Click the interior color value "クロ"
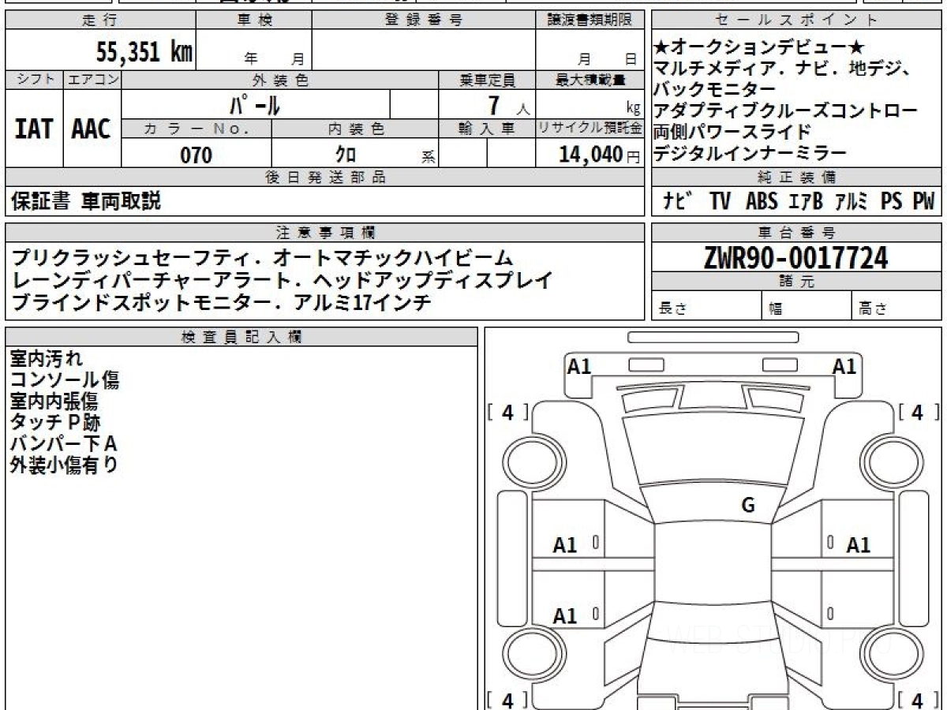This screenshot has width=947, height=710. (346, 155)
